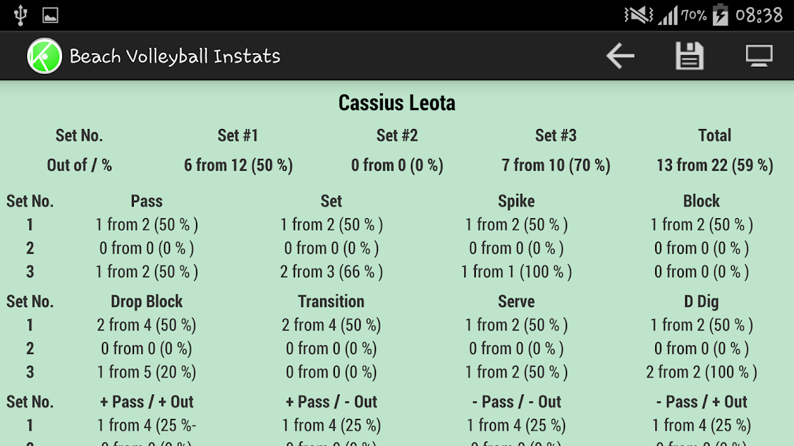Screen dimensions: 794x446
Task: Tap the battery charging icon
Action: [720, 15]
